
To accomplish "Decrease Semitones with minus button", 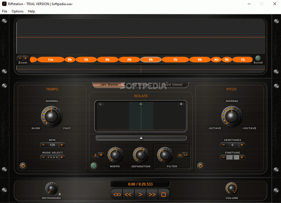I will click(223, 145).
